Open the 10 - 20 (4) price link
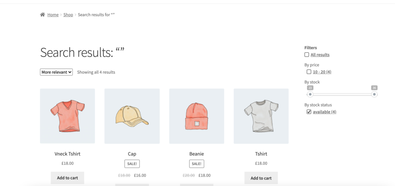Screen dimensions: 395x186 click(x=322, y=72)
